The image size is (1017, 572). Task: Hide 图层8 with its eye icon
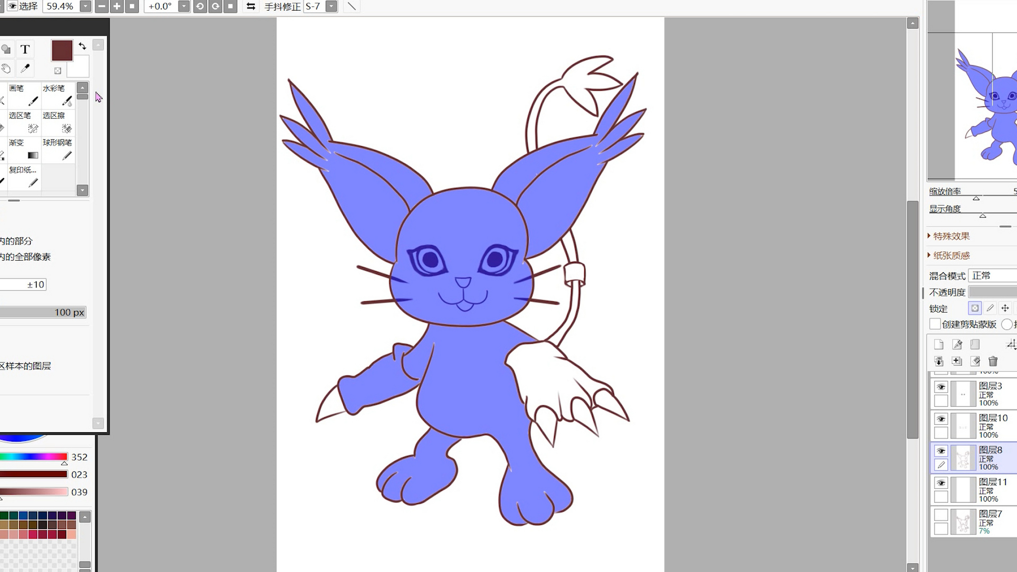click(x=941, y=451)
